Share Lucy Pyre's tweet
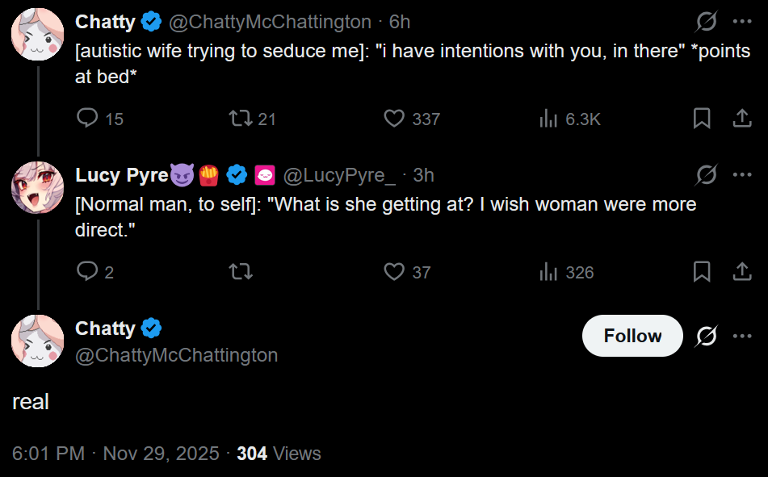 pos(741,272)
